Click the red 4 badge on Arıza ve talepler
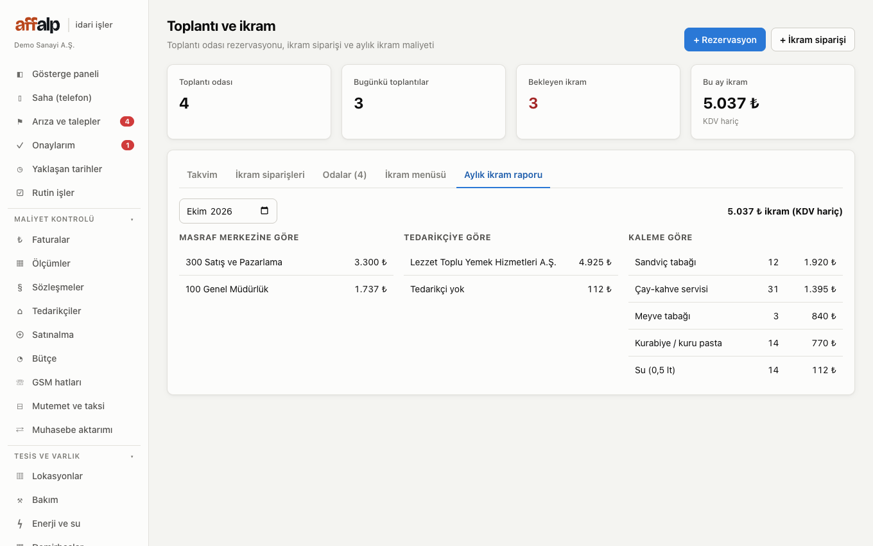 [127, 121]
